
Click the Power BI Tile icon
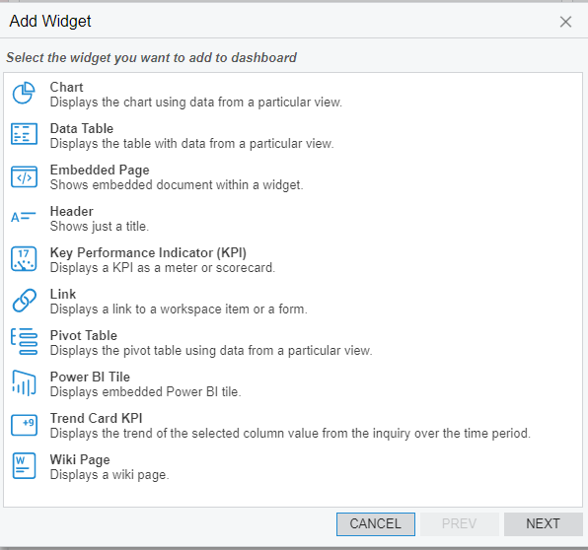pos(24,382)
